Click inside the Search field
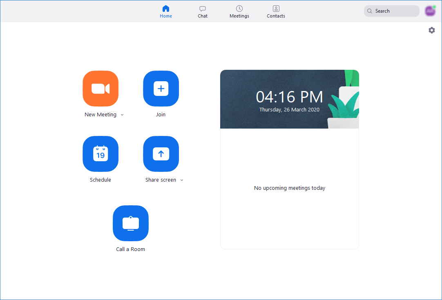This screenshot has height=300, width=442. coord(391,11)
